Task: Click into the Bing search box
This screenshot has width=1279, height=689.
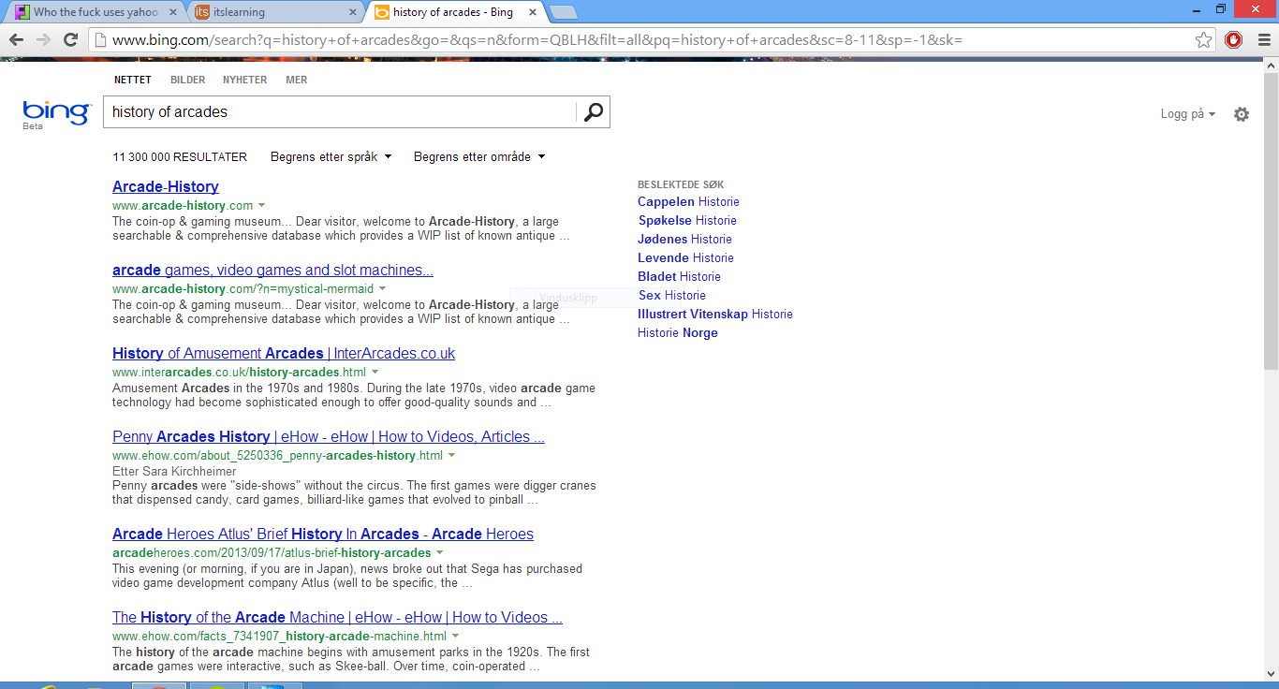Action: pos(340,112)
